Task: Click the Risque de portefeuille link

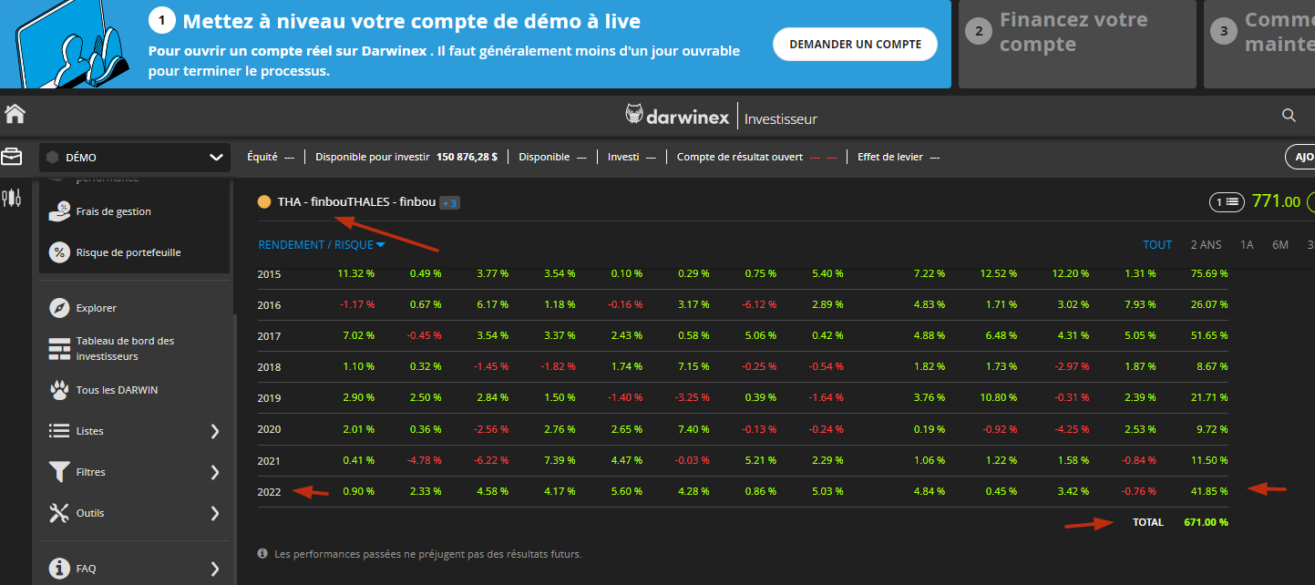Action: [x=128, y=252]
